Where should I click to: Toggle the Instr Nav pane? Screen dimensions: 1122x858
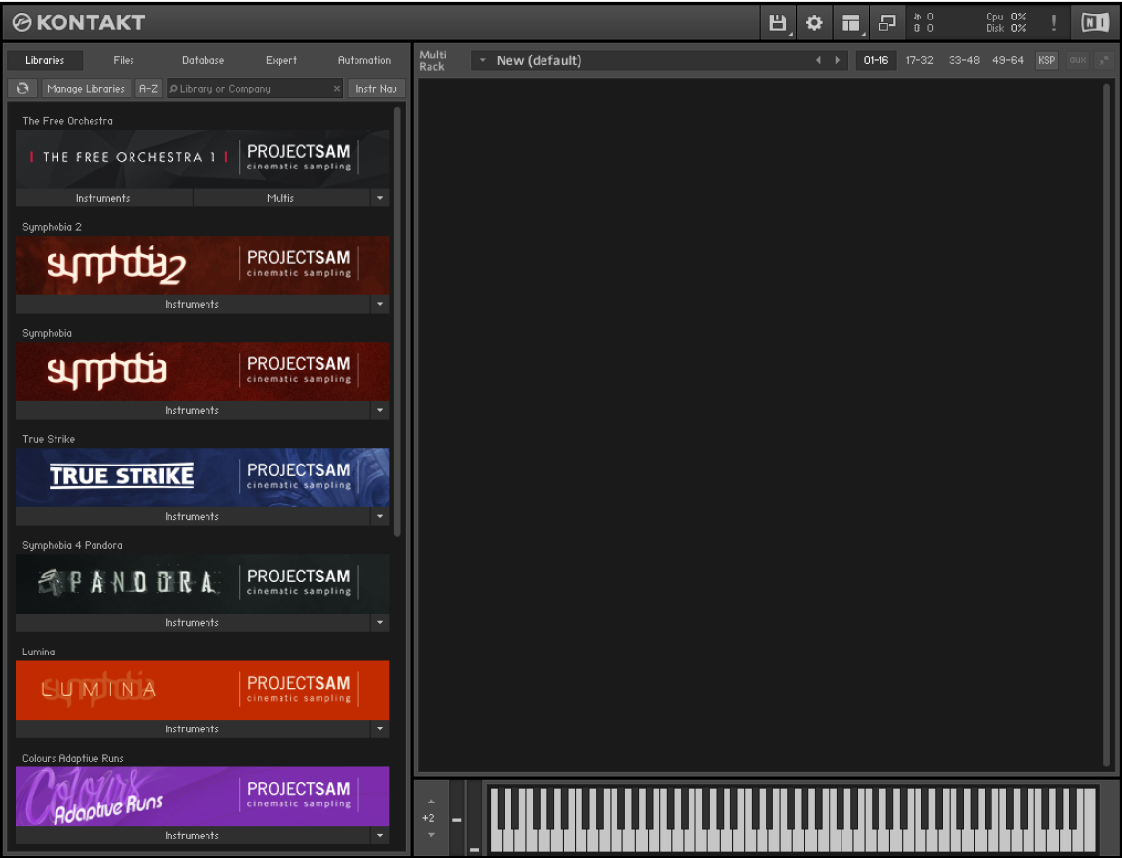376,89
